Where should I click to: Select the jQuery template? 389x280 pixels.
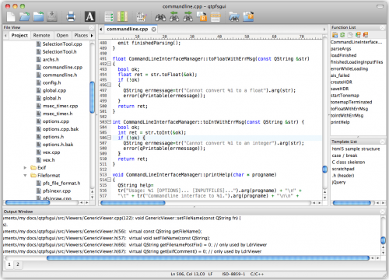pos(338,182)
